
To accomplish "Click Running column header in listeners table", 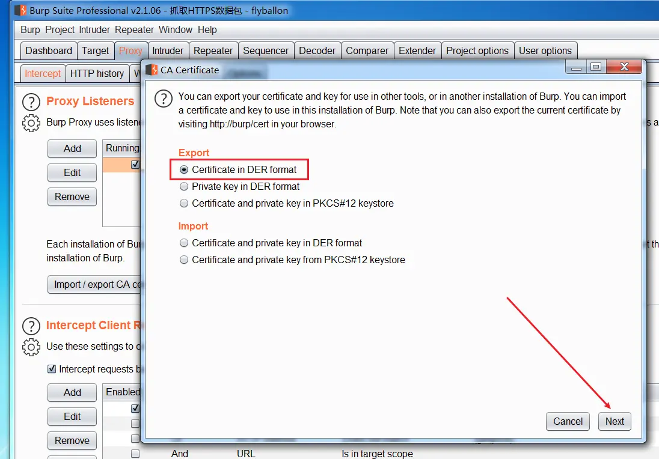I will tap(122, 148).
